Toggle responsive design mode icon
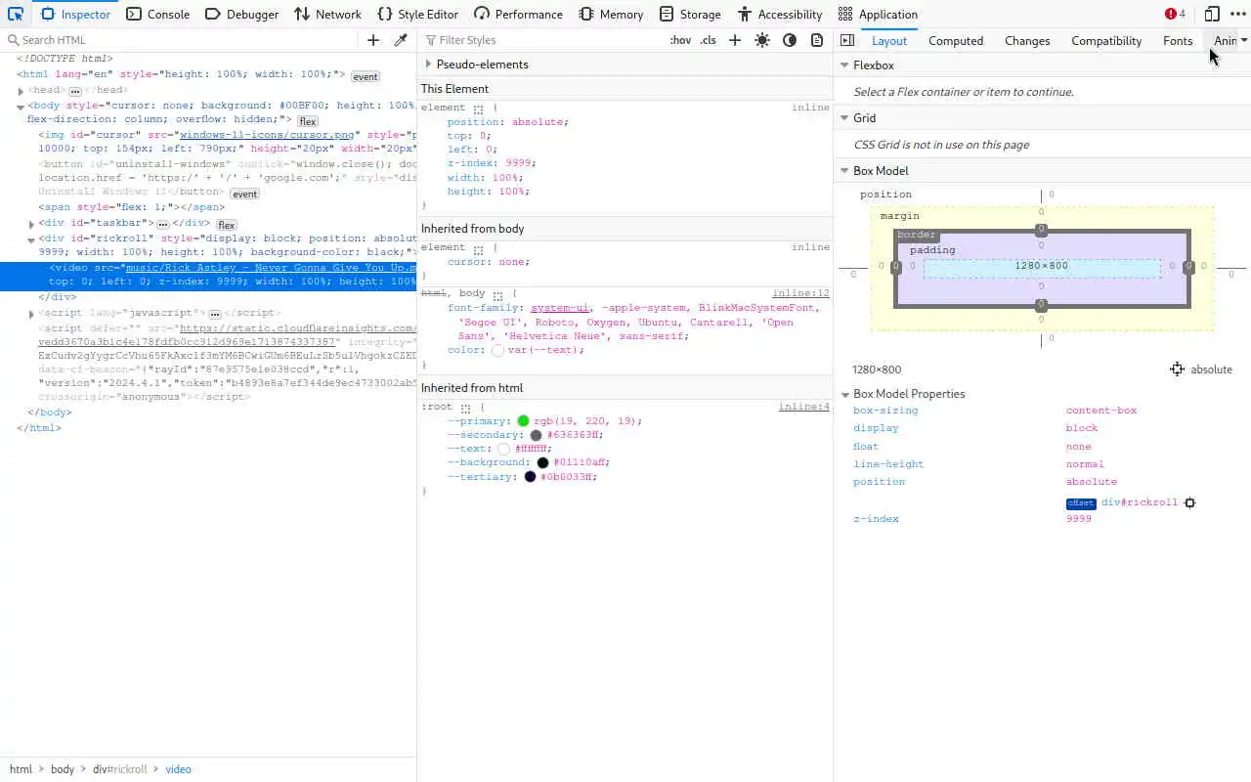Image resolution: width=1251 pixels, height=782 pixels. tap(1212, 14)
